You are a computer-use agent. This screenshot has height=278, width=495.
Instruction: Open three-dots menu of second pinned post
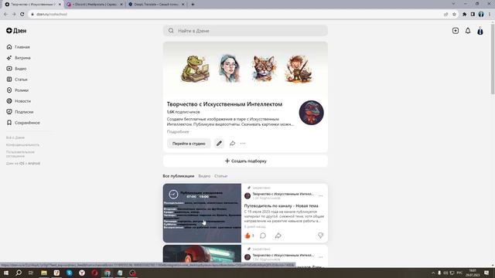tap(321, 257)
